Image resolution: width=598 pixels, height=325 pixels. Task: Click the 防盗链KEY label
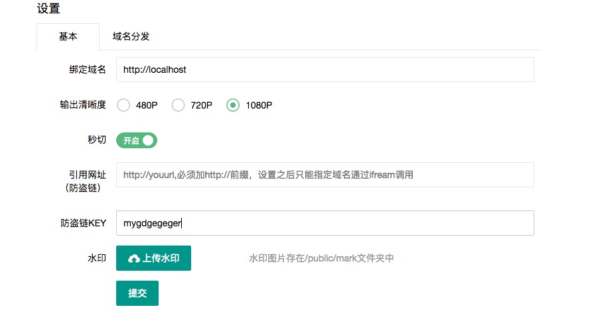[83, 223]
